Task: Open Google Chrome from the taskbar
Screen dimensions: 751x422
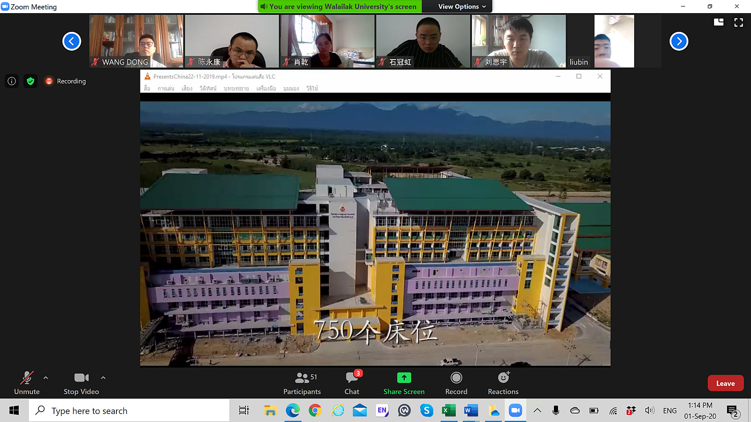Action: [x=315, y=411]
